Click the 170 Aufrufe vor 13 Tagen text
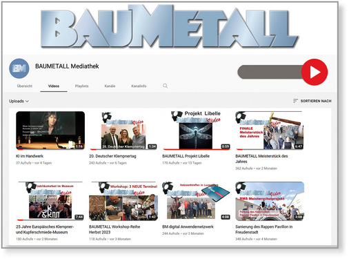 pyautogui.click(x=181, y=163)
